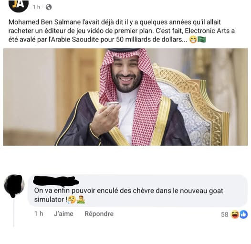
Task: Click the redacted commenter name
Action: (56, 180)
